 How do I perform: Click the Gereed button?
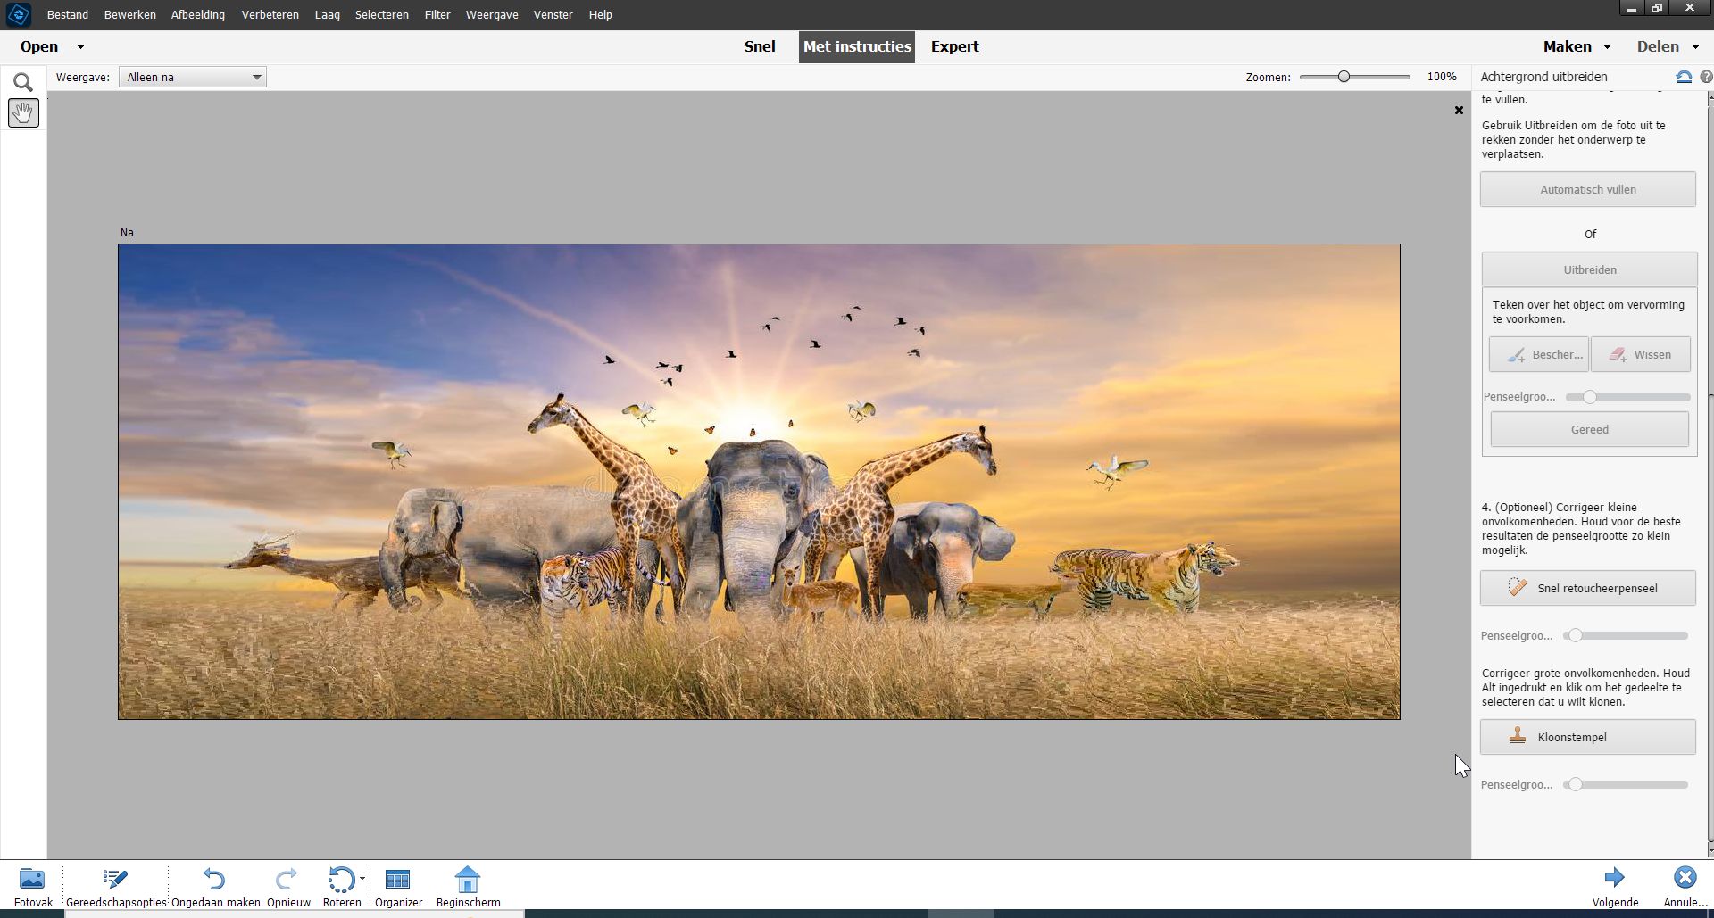point(1590,429)
